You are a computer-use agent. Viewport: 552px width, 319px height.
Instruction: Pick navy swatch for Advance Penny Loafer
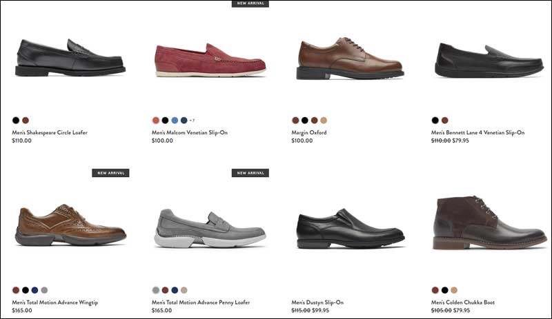pos(175,290)
